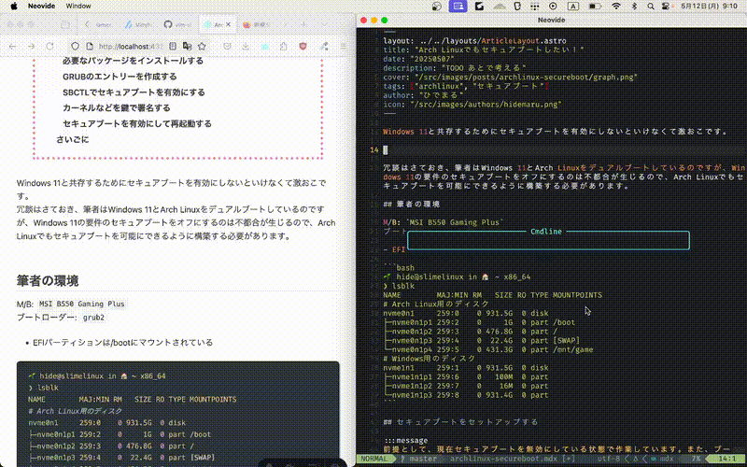Screen dimensions: 747x467
Task: Jump to 'SBCTLでセキュアブートを有効にする' contents link
Action: 134,92
